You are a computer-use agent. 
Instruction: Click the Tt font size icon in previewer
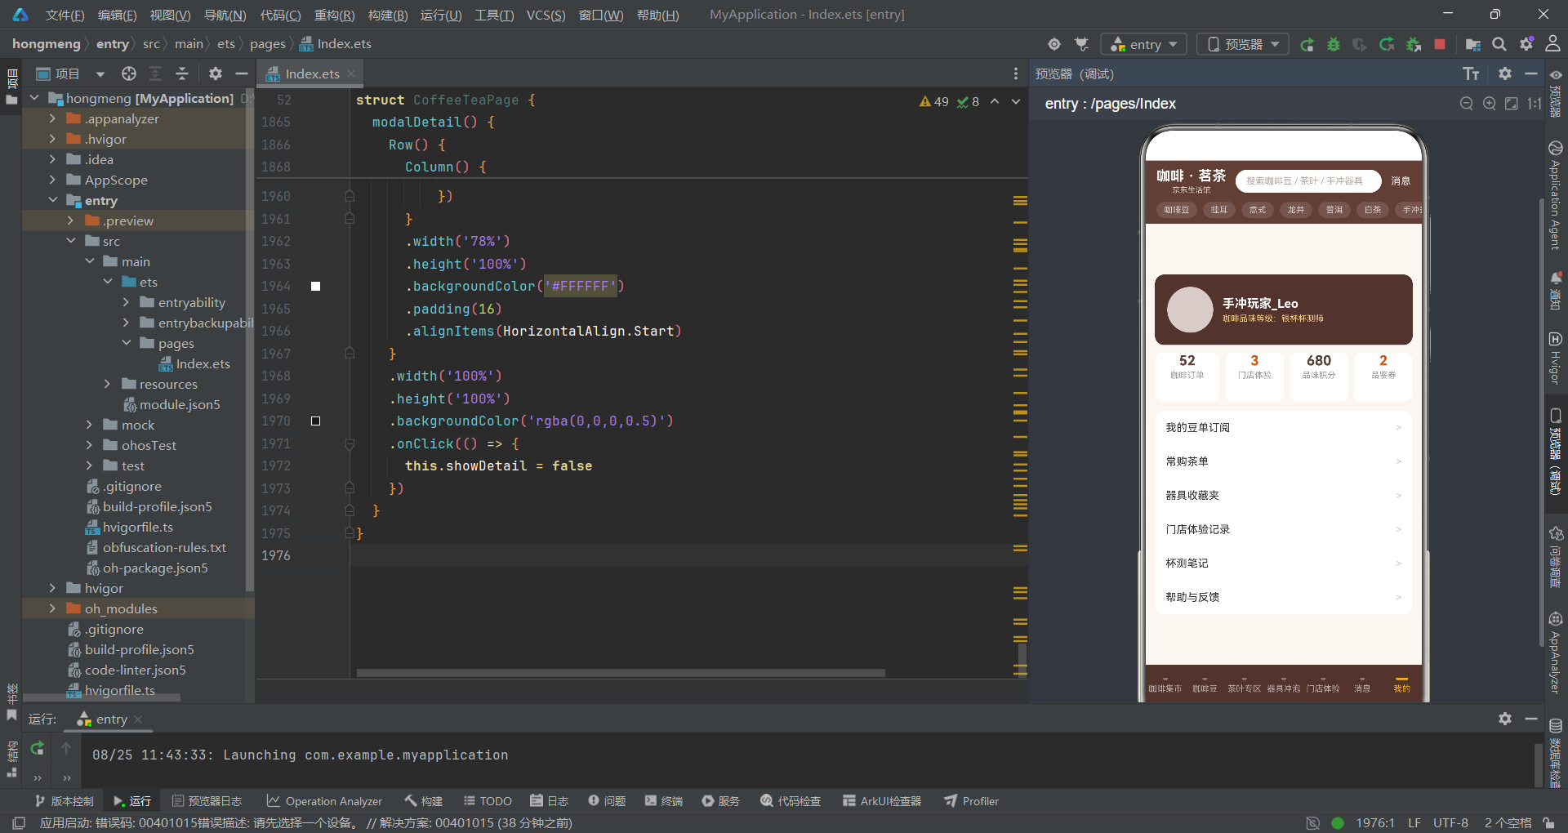pyautogui.click(x=1471, y=73)
